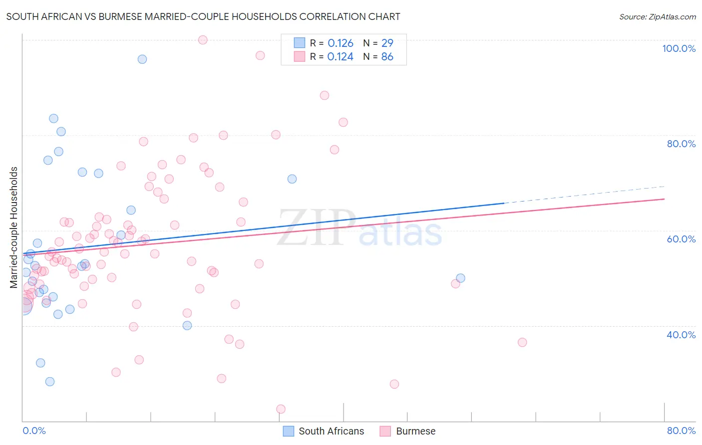Image resolution: width=702 pixels, height=445 pixels.
Task: Click the 0.0% x-axis label
Action: (x=34, y=431)
